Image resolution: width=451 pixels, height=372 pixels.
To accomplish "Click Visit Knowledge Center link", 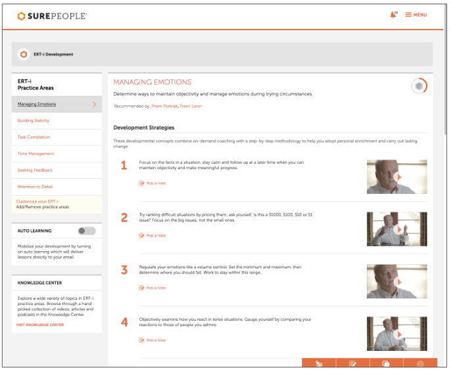I will (x=40, y=325).
